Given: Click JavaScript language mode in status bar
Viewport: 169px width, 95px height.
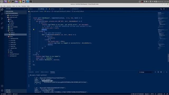Looking at the screenshot, I should (160, 94).
